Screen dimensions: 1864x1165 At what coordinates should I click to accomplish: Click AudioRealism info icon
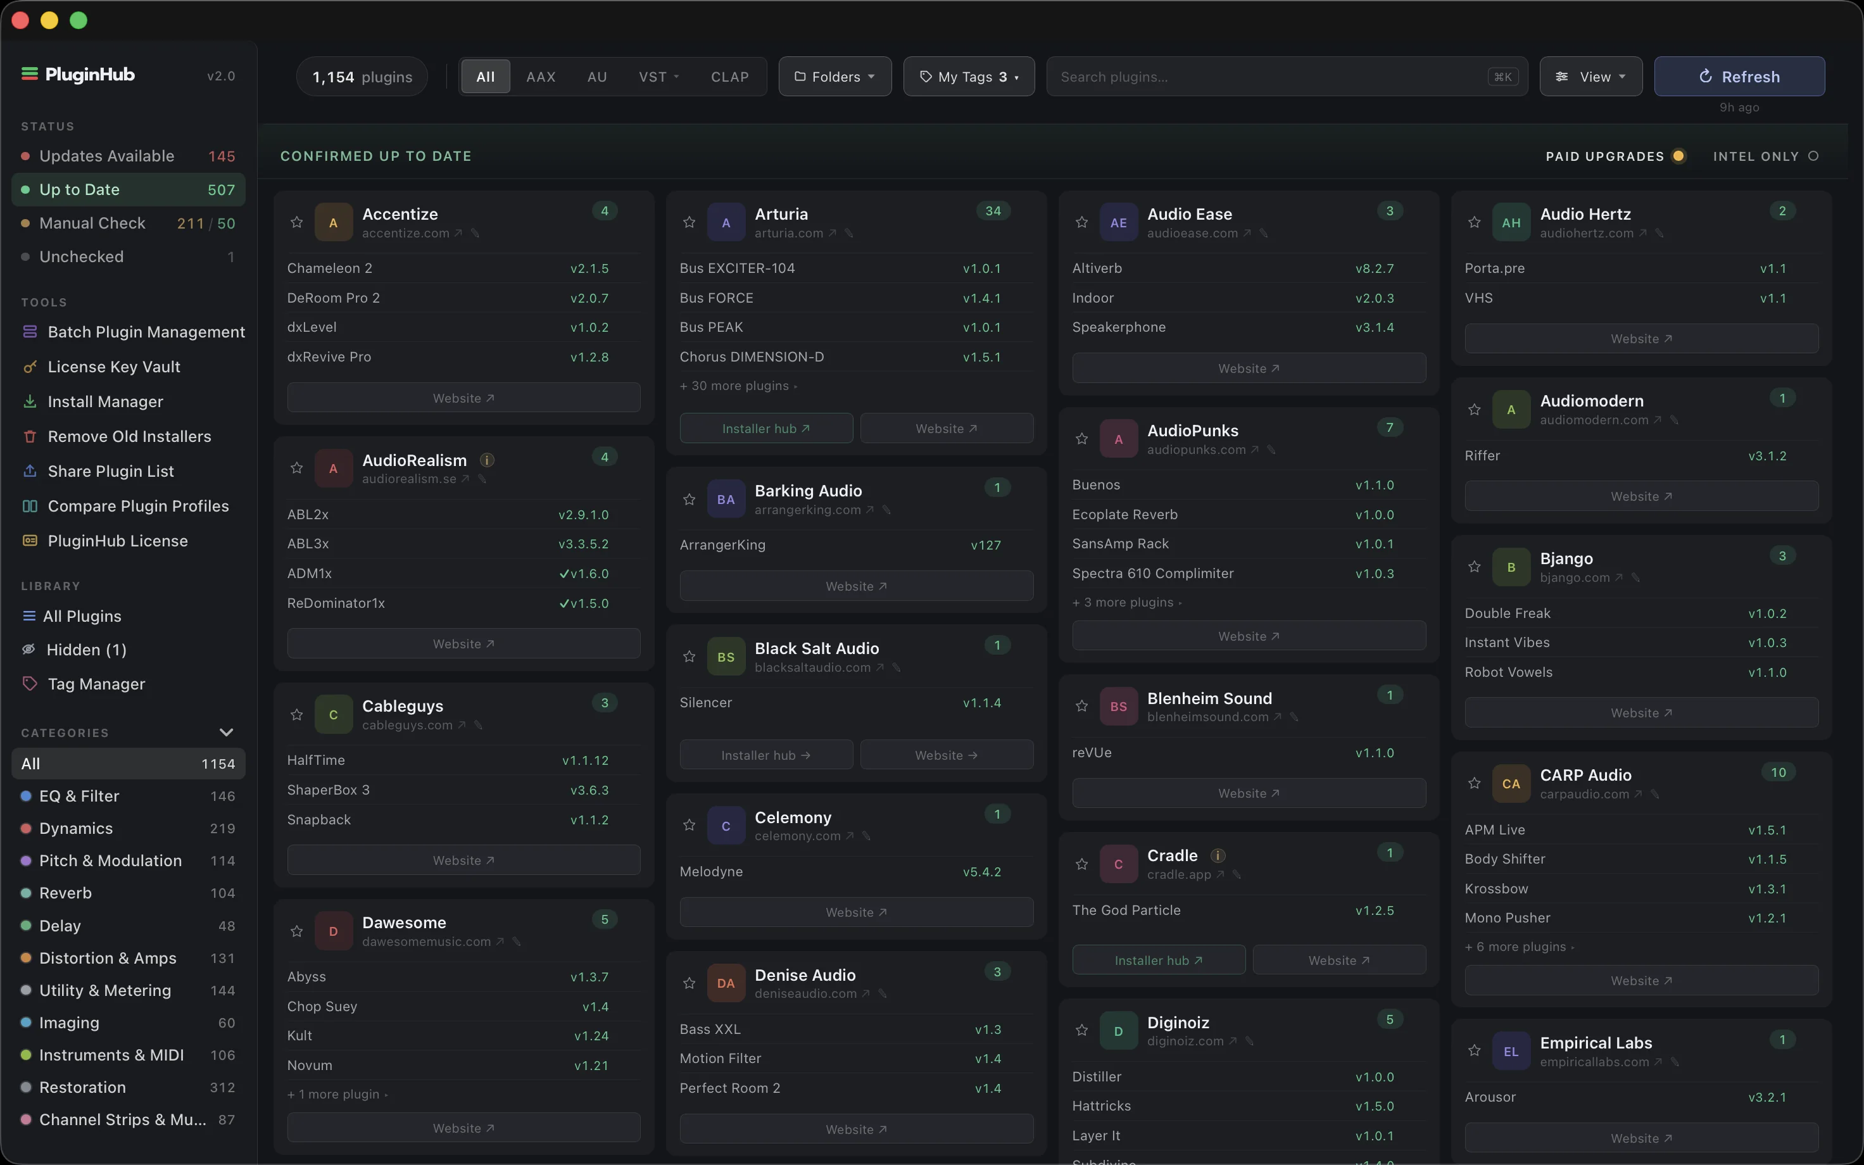pyautogui.click(x=487, y=460)
